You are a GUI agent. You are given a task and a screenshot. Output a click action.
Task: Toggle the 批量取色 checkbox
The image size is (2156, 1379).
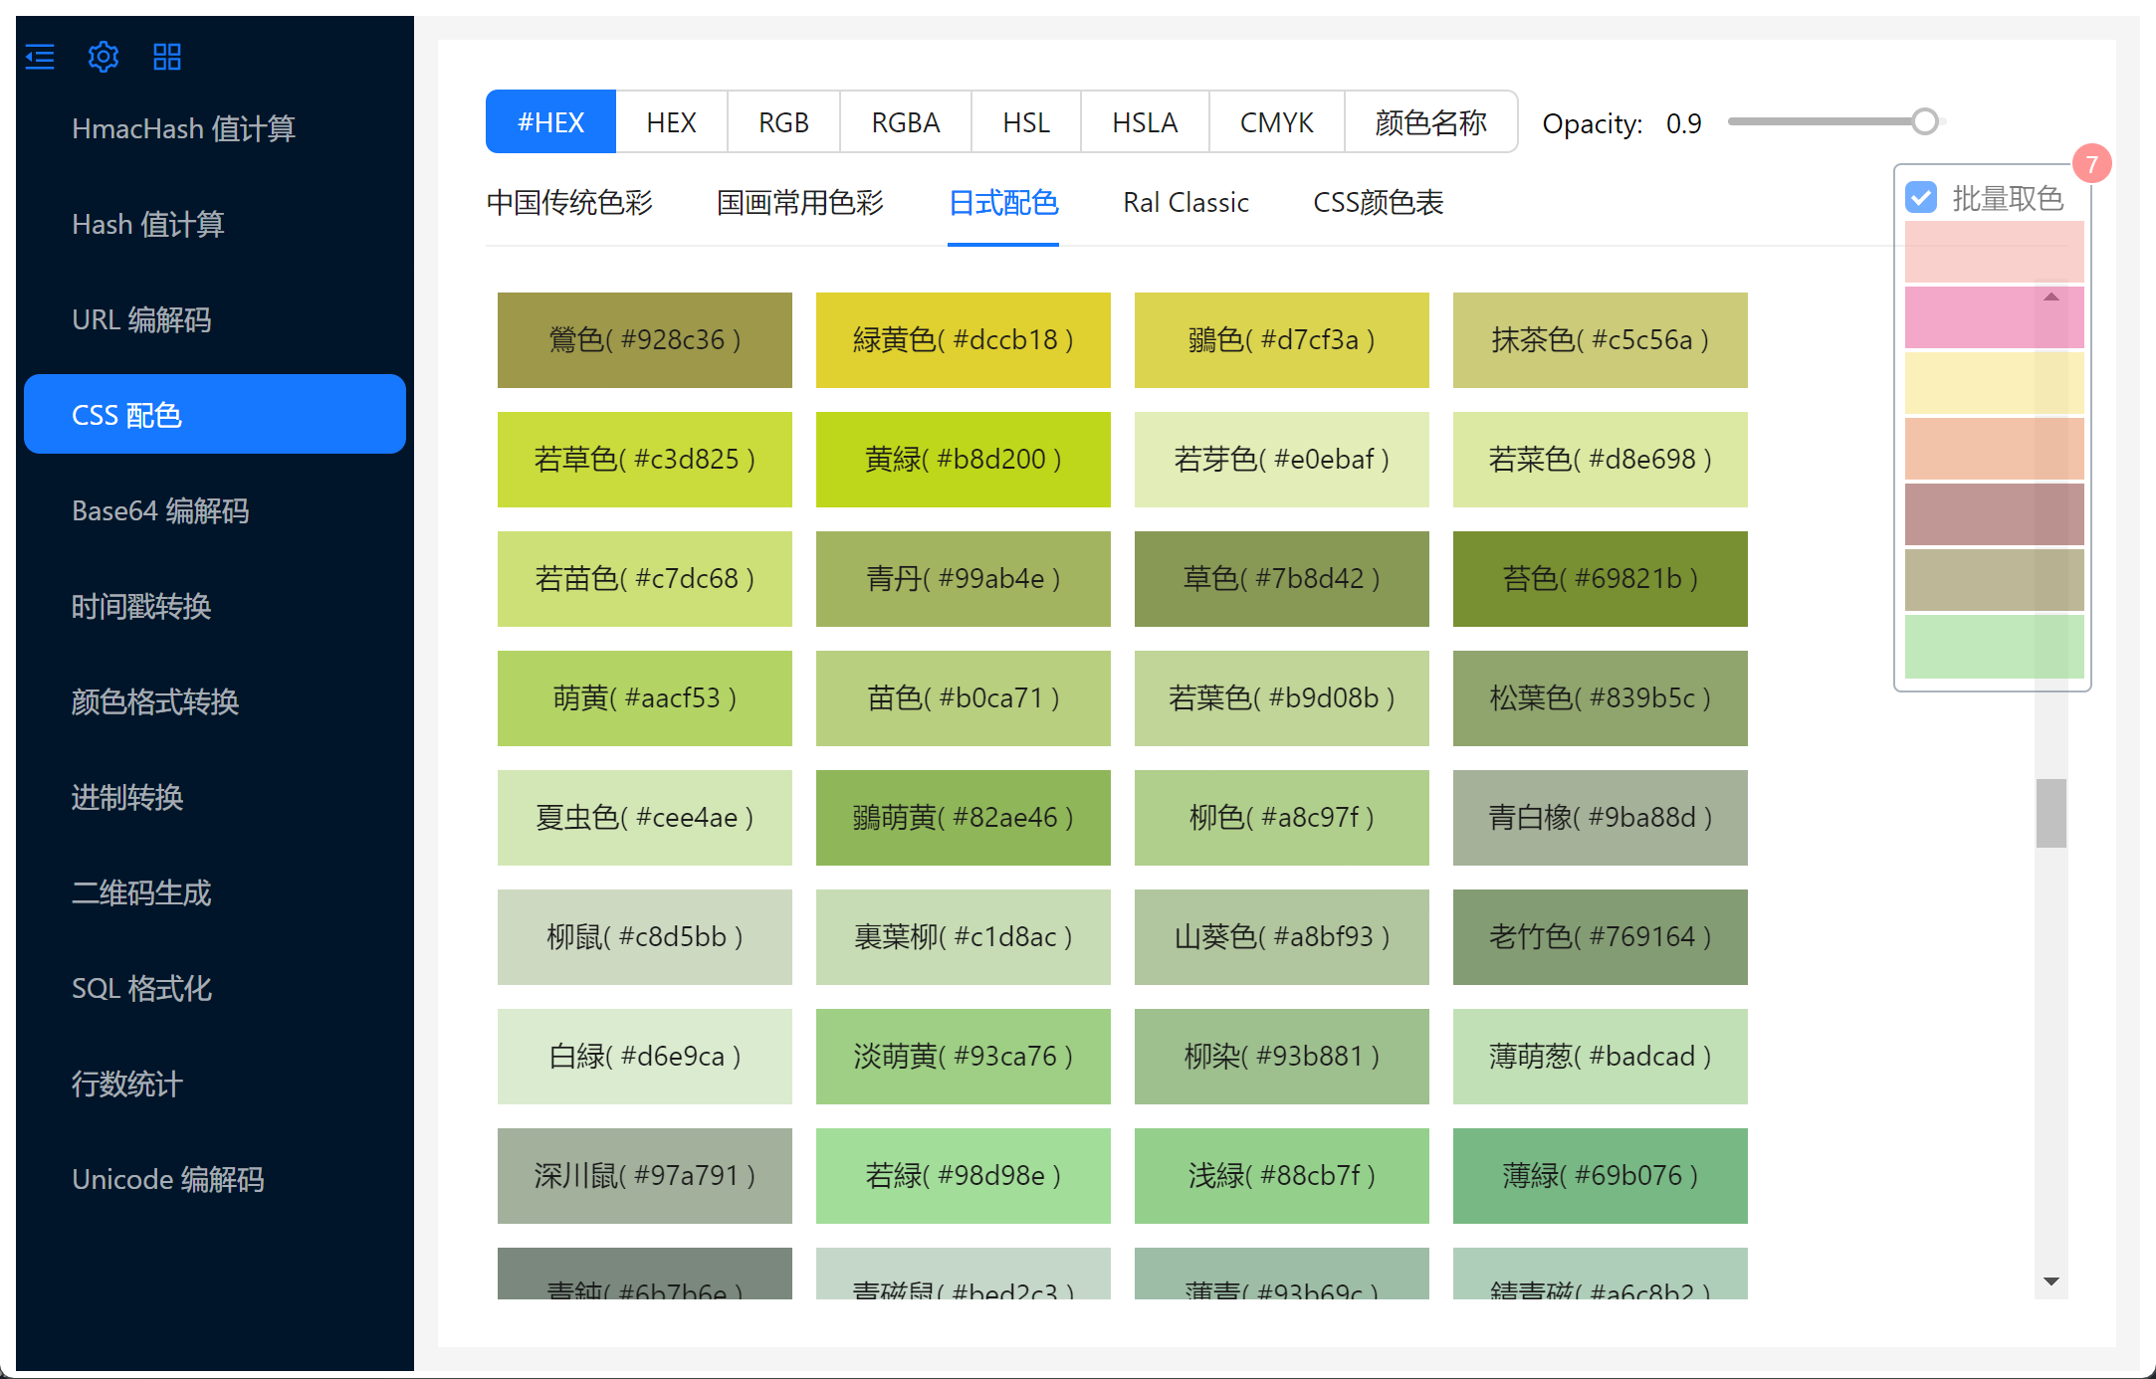1921,198
